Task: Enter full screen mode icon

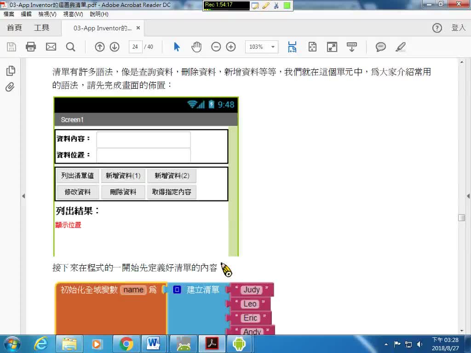Action: pos(332,47)
